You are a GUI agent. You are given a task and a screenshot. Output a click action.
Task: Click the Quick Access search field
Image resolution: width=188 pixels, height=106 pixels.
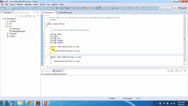pos(165,8)
